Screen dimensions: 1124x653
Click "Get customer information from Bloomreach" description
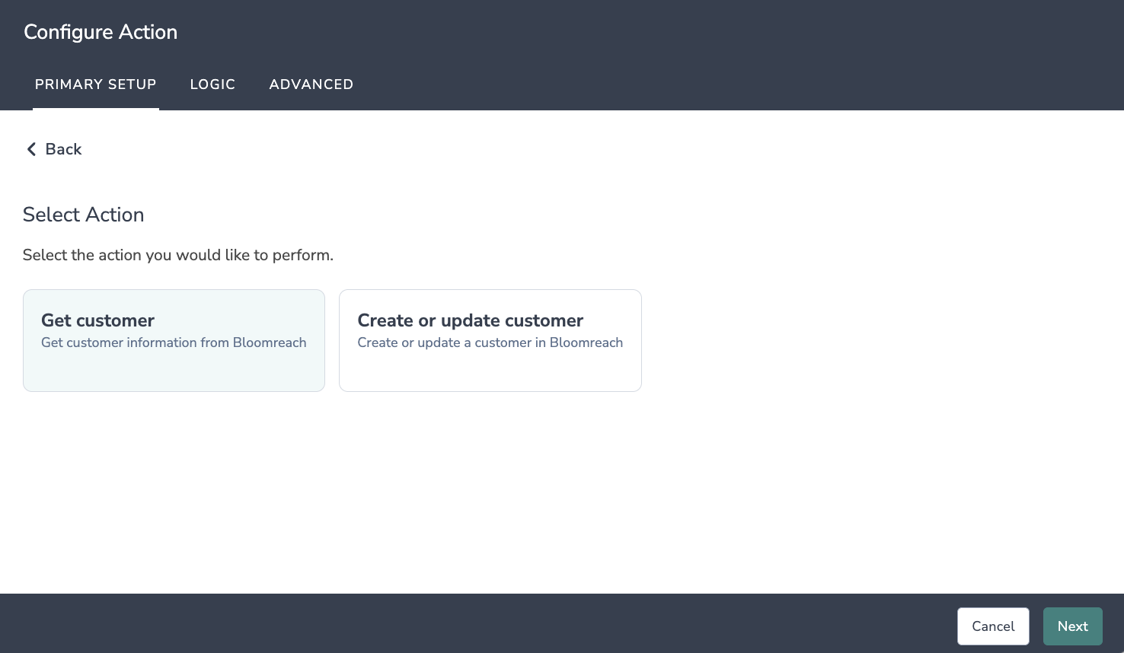pyautogui.click(x=174, y=342)
